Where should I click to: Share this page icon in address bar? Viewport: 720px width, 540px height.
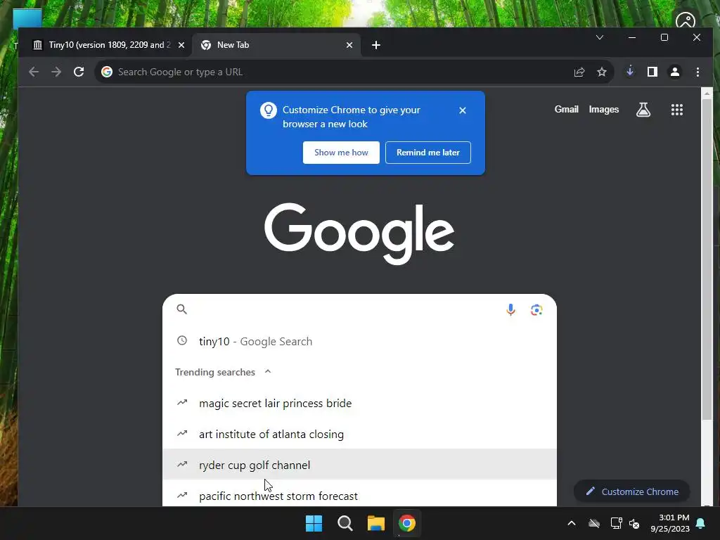579,72
